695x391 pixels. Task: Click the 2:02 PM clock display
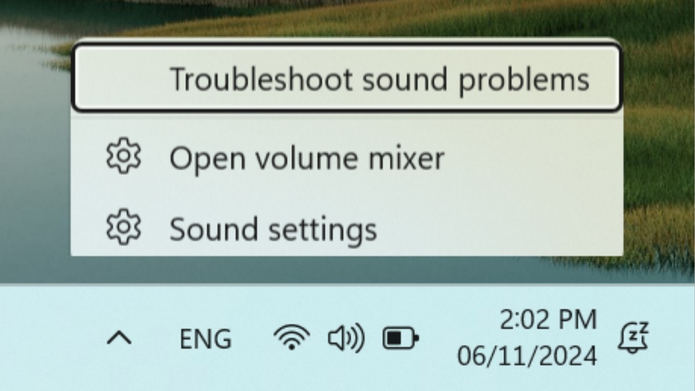[x=548, y=320]
